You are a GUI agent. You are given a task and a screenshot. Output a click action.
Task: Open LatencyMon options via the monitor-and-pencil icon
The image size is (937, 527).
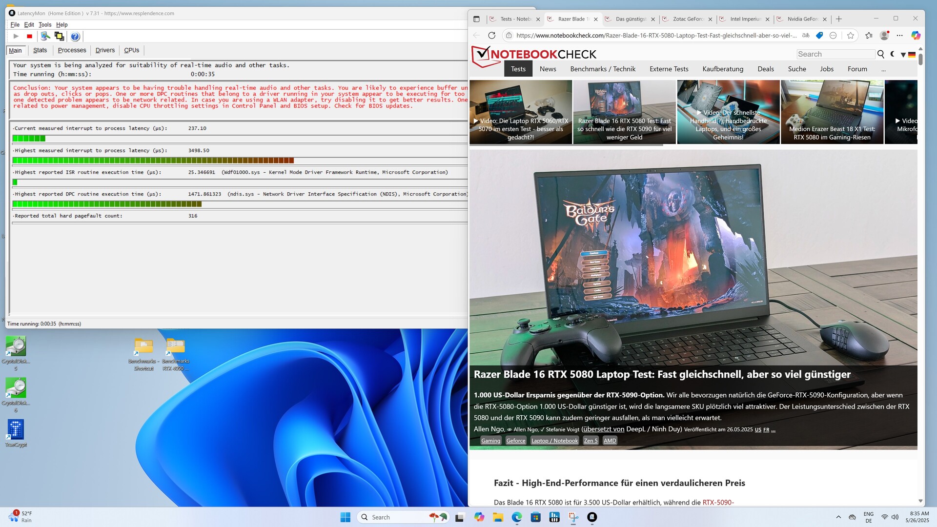pyautogui.click(x=45, y=36)
